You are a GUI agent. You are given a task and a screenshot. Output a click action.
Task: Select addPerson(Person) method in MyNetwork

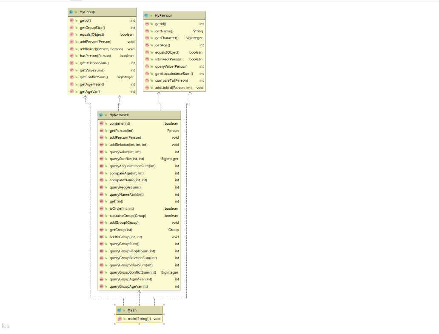[x=139, y=137]
